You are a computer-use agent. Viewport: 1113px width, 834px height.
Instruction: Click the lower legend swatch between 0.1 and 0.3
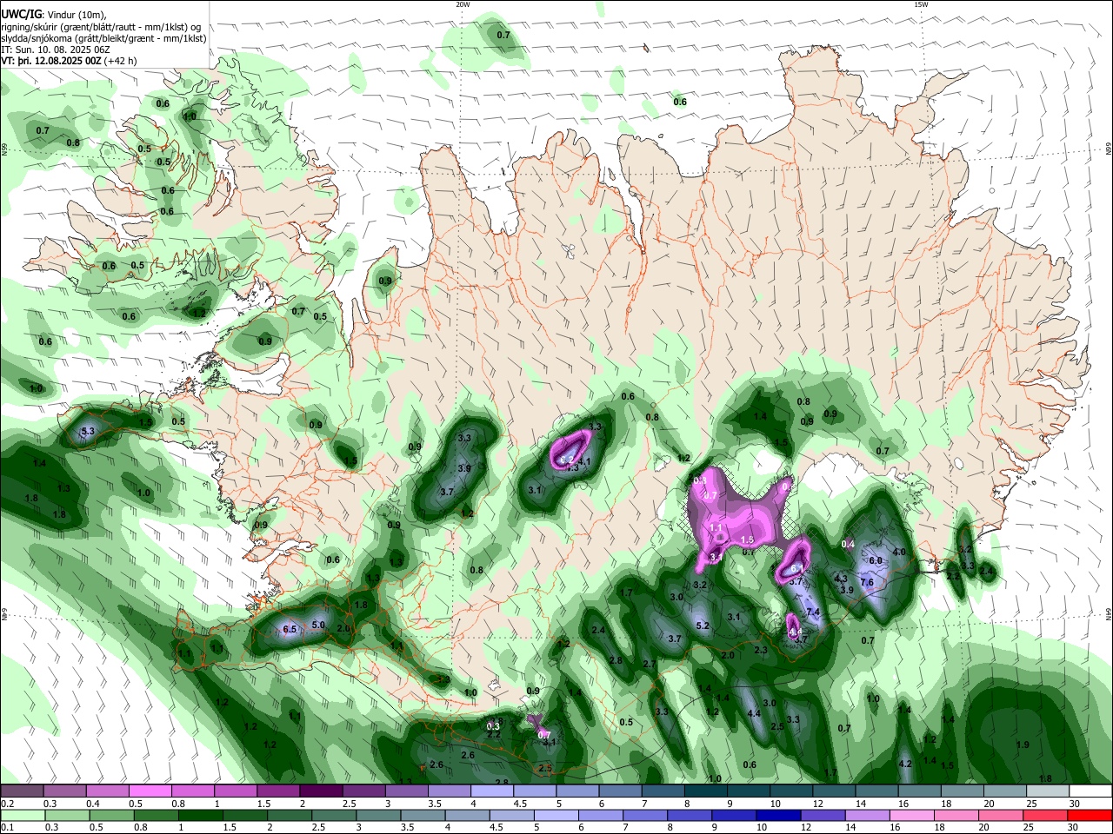(22, 816)
